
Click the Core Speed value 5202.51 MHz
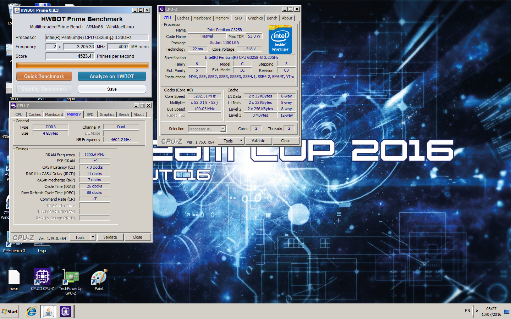point(204,96)
